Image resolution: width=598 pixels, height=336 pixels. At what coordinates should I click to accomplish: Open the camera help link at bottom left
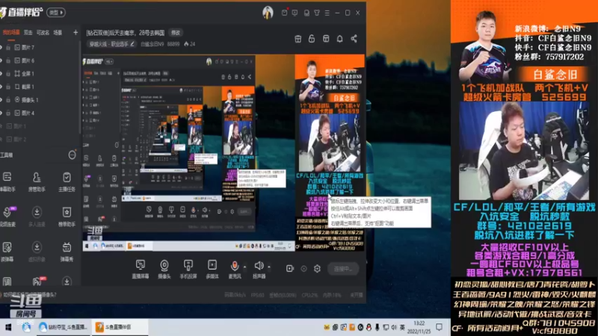point(30,294)
